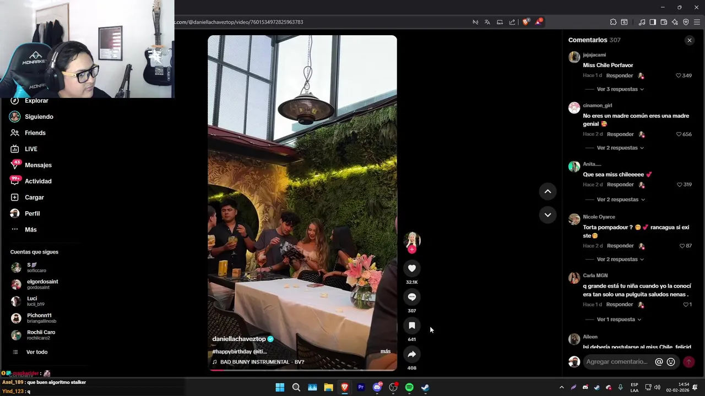This screenshot has width=705, height=396.
Task: Reply to cinamon_girl's comment
Action: (x=620, y=134)
